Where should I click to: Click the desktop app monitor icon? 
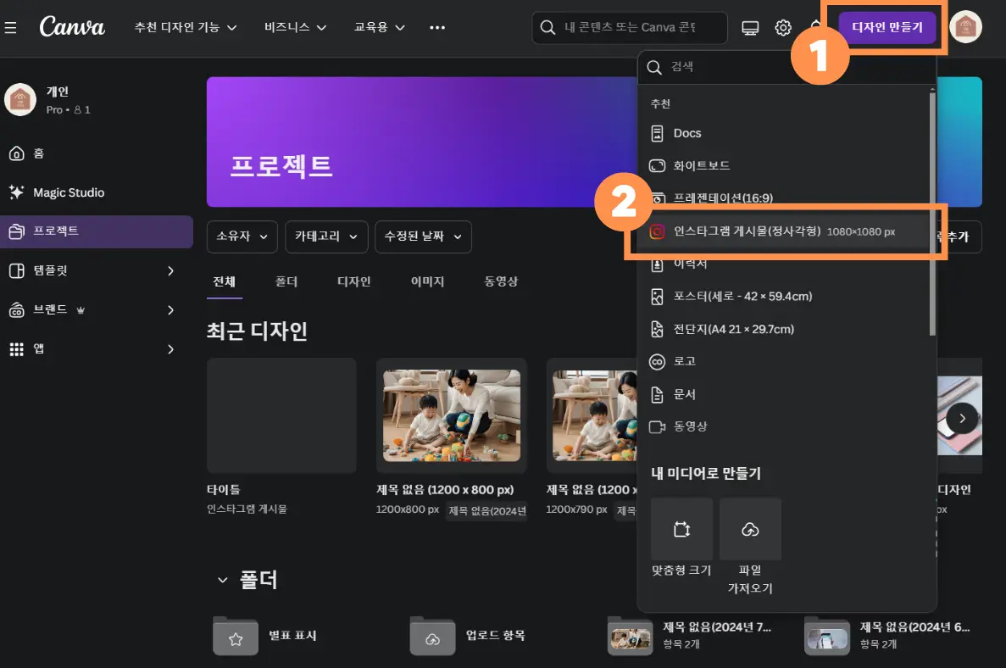(x=749, y=26)
